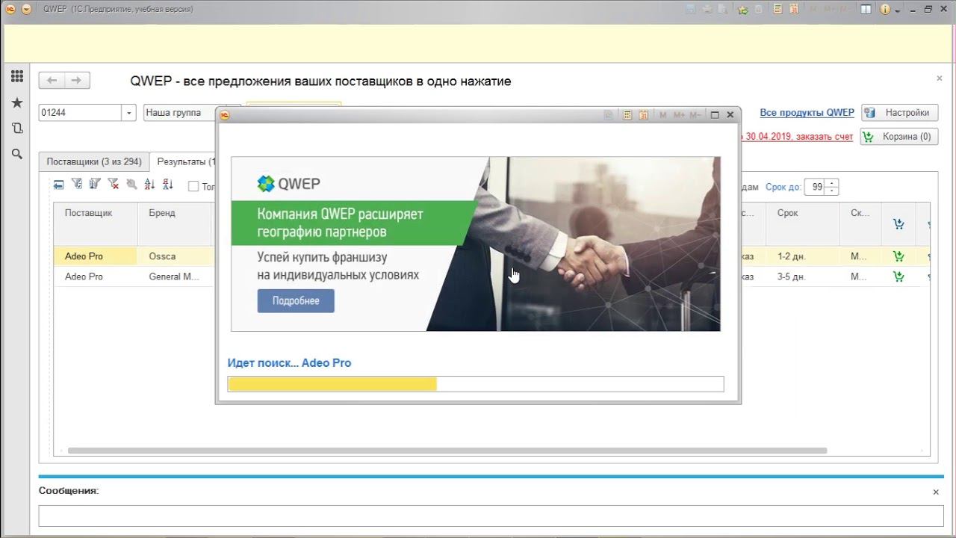Open the column filter settings icon

pyautogui.click(x=95, y=185)
